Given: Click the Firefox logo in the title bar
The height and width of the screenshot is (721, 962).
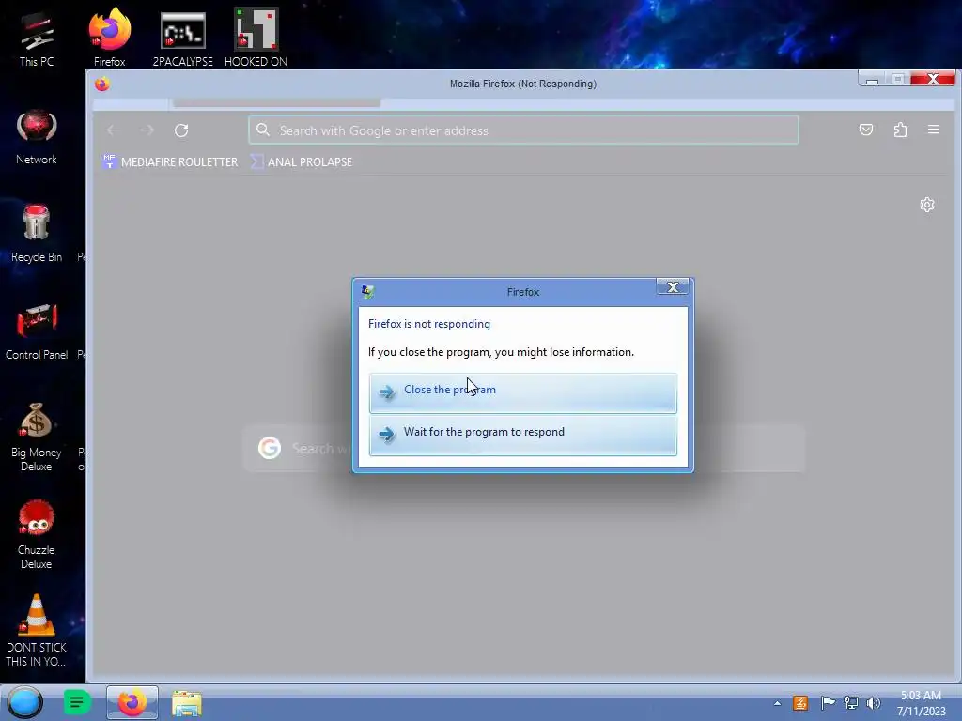Looking at the screenshot, I should 101,84.
